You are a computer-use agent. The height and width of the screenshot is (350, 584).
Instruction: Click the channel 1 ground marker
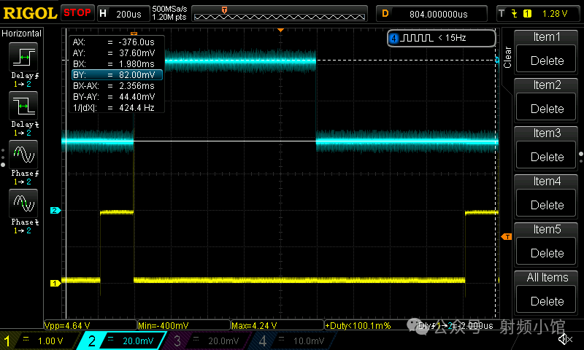(55, 283)
